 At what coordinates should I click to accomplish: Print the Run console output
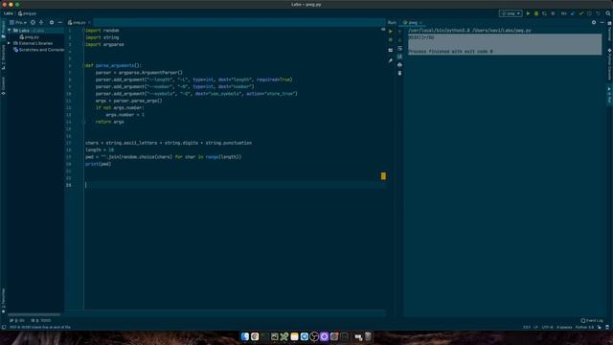click(x=399, y=65)
